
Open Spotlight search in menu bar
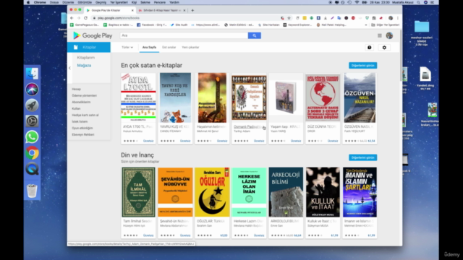coord(418,2)
